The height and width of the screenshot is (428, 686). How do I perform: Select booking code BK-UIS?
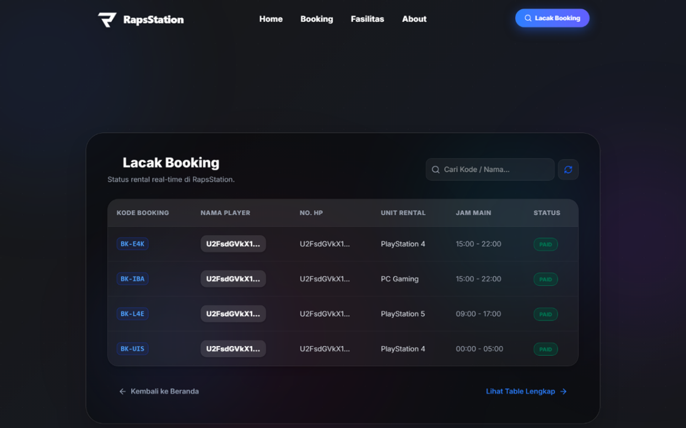point(132,349)
